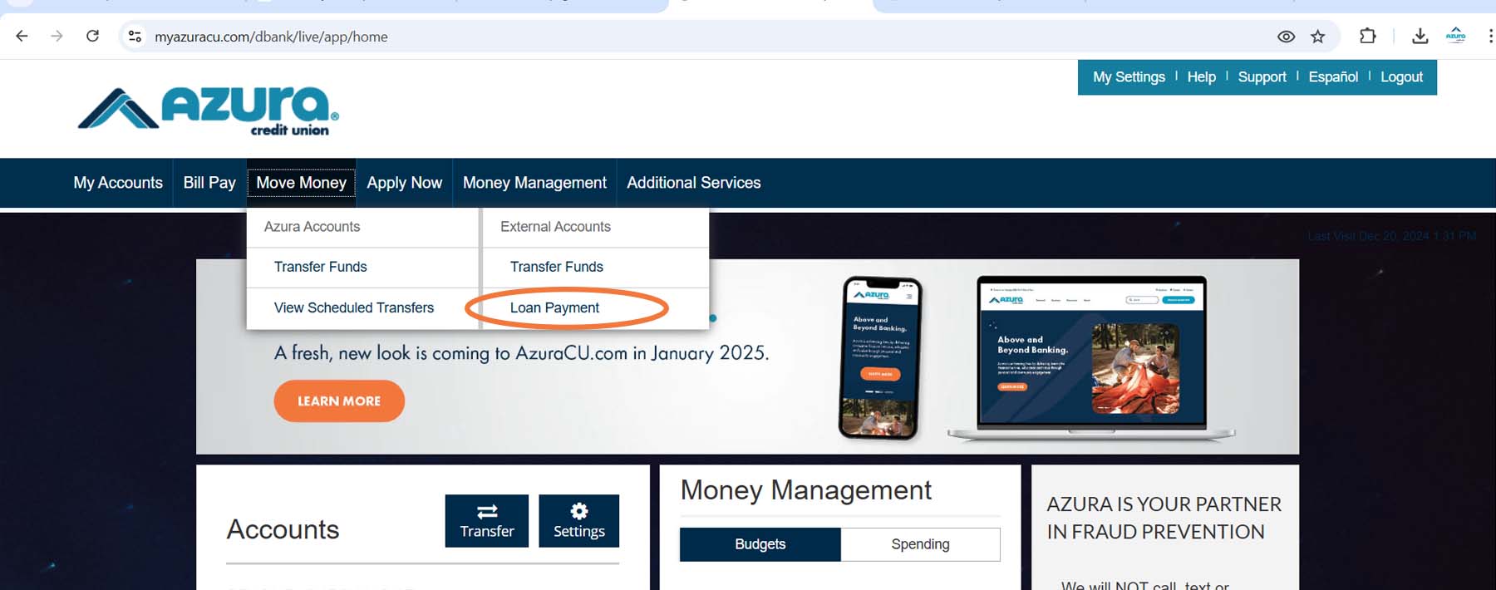Reload the page with refresh icon
This screenshot has width=1496, height=590.
[92, 36]
